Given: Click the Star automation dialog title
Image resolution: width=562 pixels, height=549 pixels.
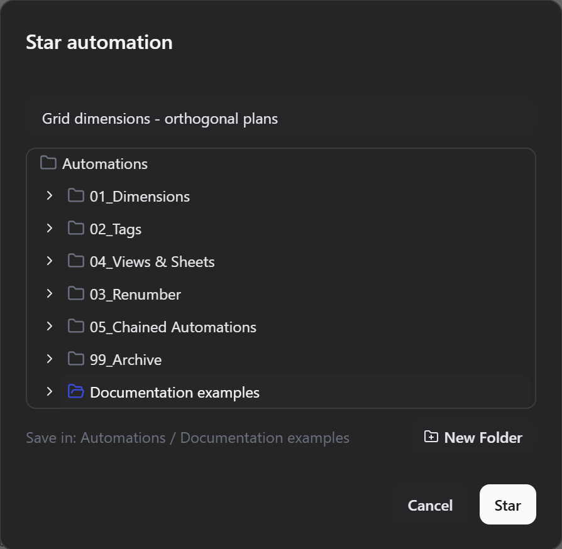Looking at the screenshot, I should [99, 42].
